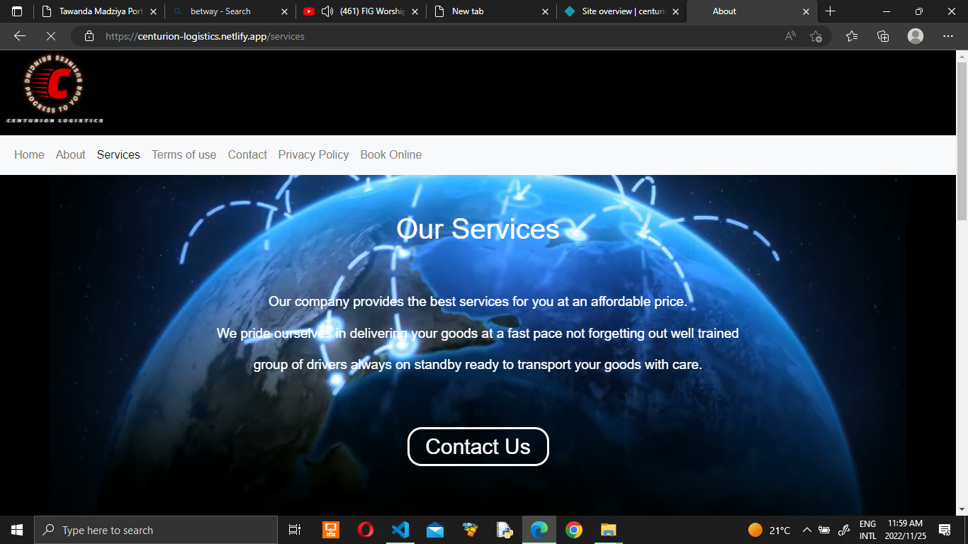
Task: Add this page to favorites
Action: click(x=816, y=36)
